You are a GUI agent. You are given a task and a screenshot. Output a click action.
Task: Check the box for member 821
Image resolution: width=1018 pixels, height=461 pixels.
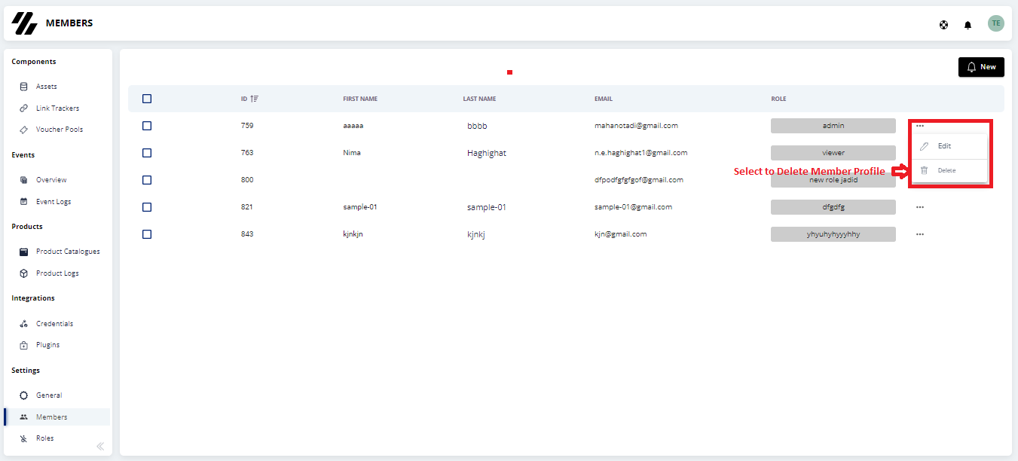point(147,207)
